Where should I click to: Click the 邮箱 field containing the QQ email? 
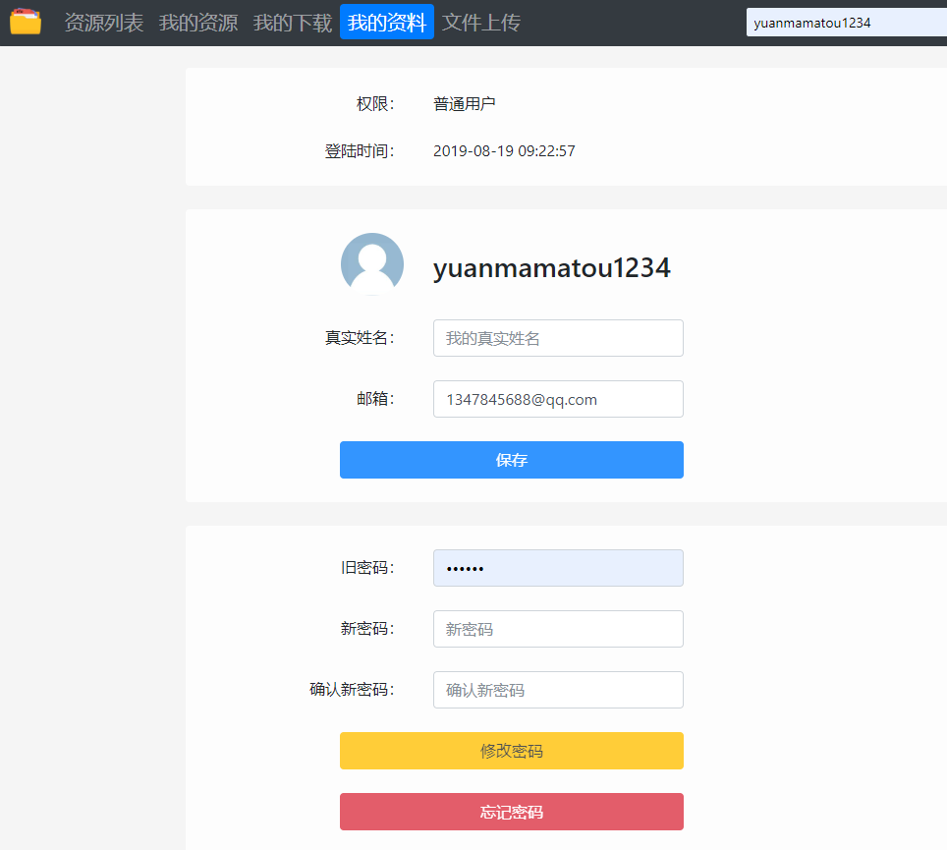[558, 399]
